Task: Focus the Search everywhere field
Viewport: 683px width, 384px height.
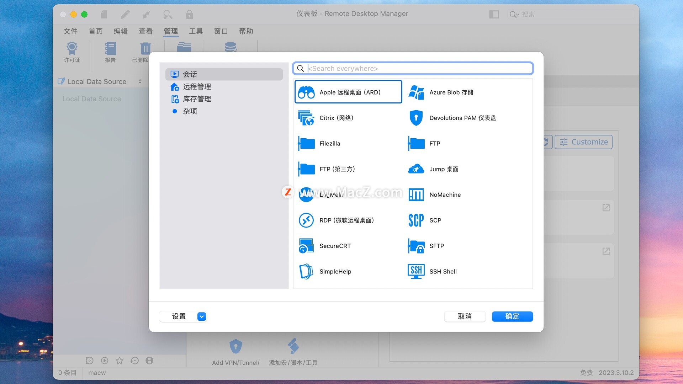Action: [416, 69]
